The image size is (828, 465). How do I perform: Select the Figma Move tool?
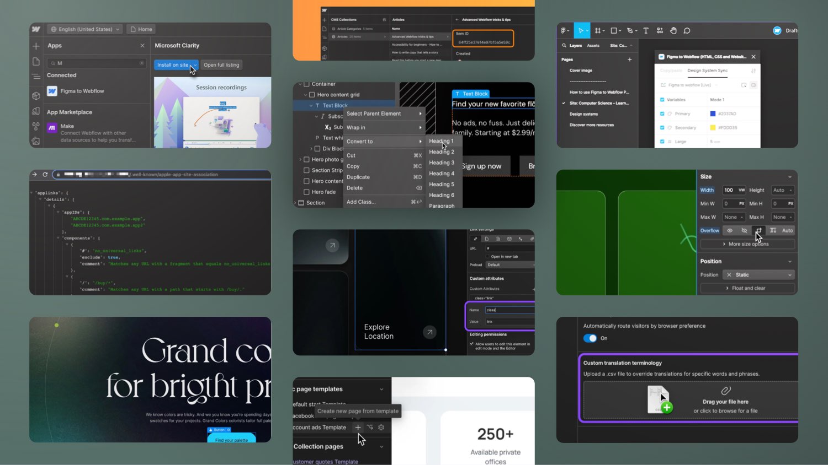point(582,30)
